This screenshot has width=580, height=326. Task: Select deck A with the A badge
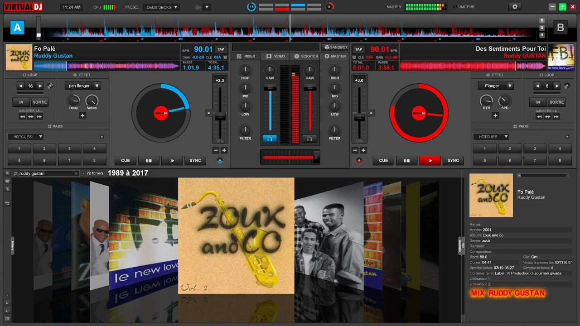click(17, 28)
